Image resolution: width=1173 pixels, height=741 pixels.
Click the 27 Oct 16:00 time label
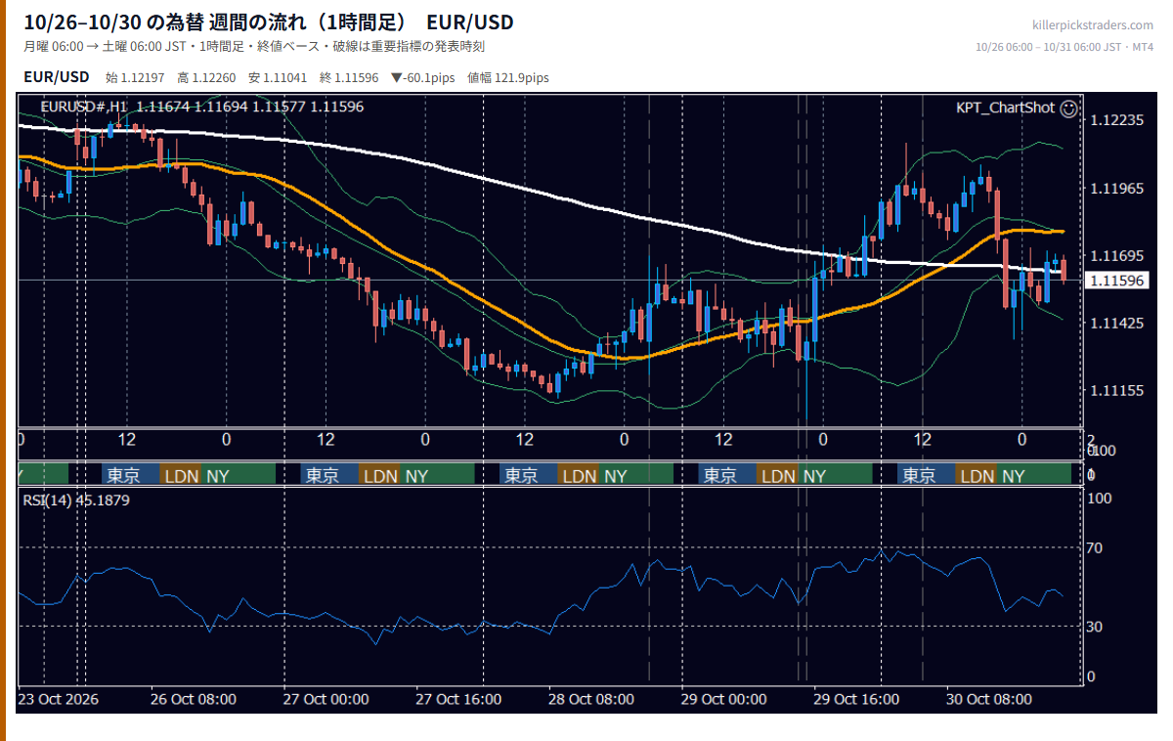[x=458, y=700]
